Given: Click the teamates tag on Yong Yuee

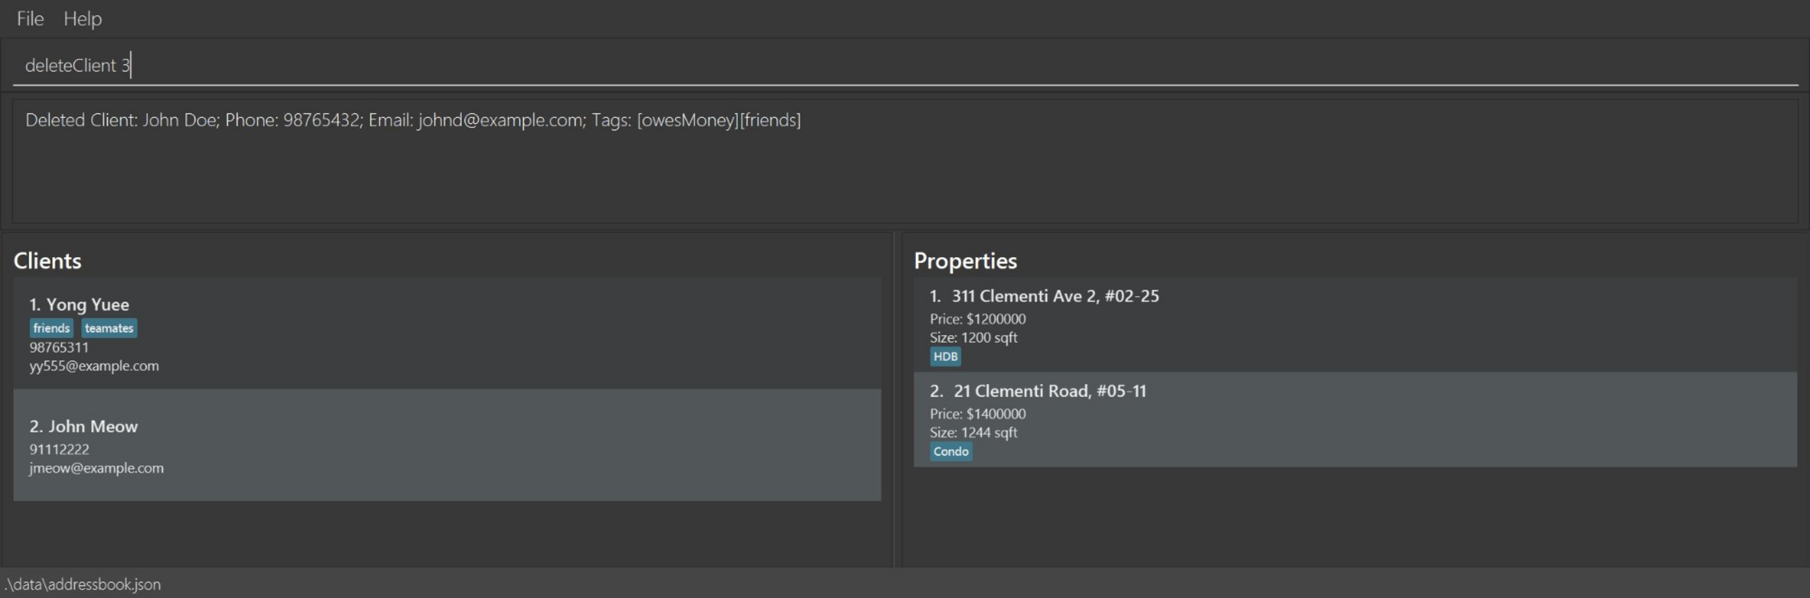Looking at the screenshot, I should click(x=109, y=328).
